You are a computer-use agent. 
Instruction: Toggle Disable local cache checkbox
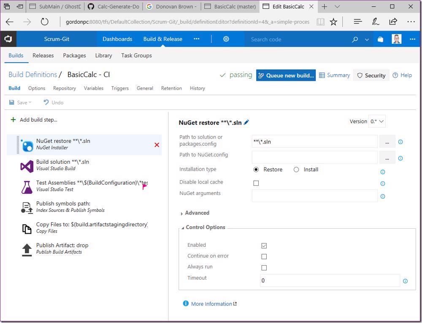coord(256,183)
